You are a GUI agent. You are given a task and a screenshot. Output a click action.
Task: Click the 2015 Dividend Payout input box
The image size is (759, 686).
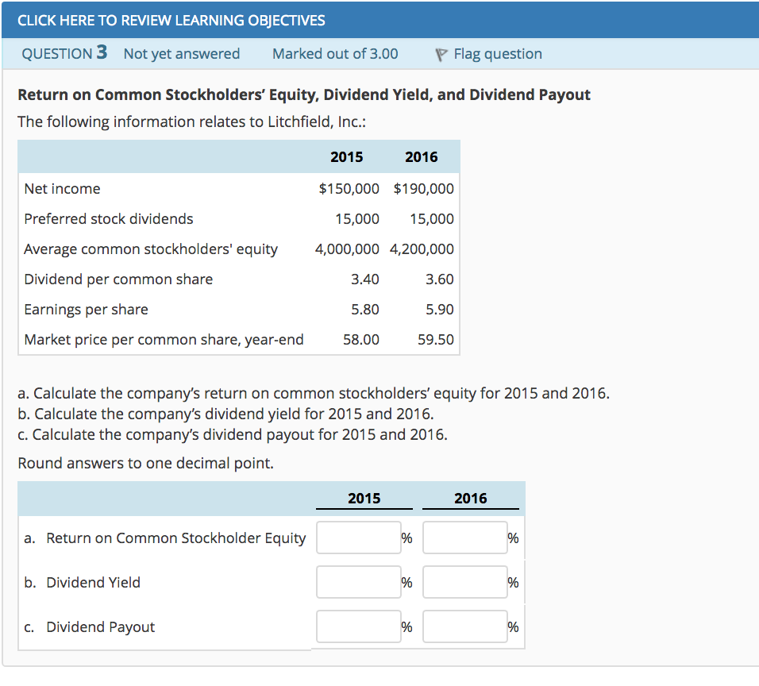(x=358, y=626)
